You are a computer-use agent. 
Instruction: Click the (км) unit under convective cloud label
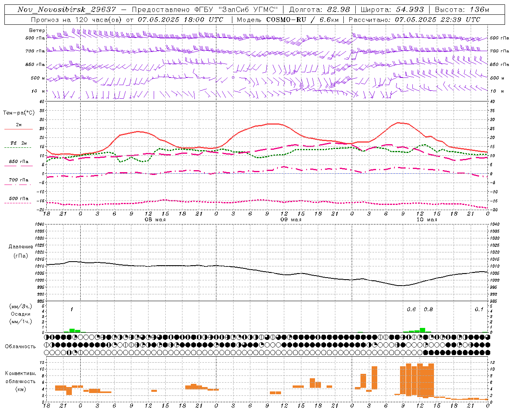click(x=21, y=389)
